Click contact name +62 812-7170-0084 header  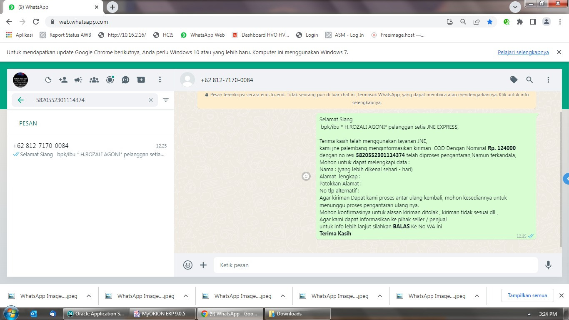227,80
